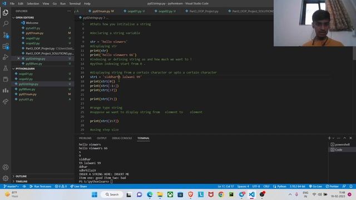Open the Source Control view
The image size is (356, 200).
[x=6, y=35]
